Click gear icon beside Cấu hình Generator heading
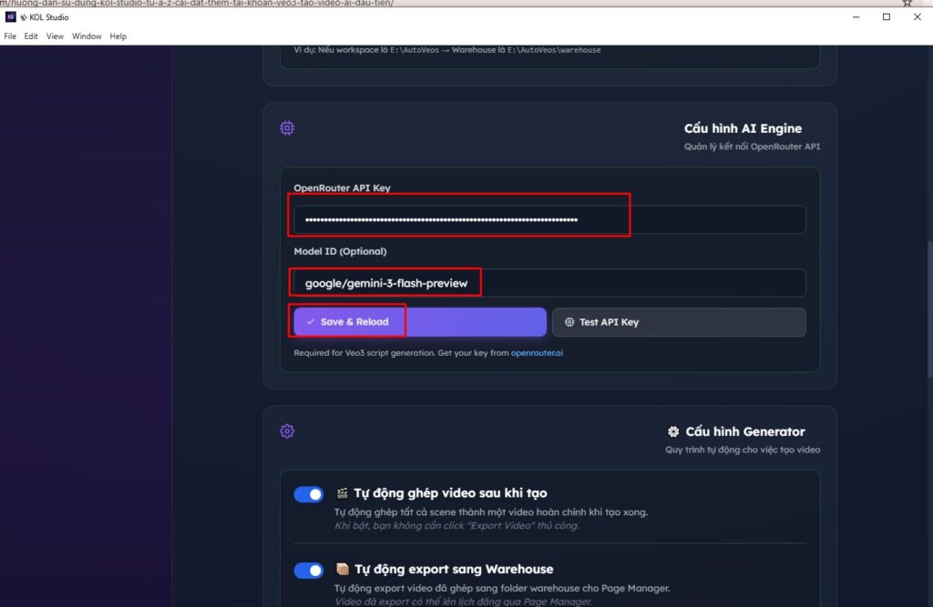The image size is (933, 607). (673, 431)
